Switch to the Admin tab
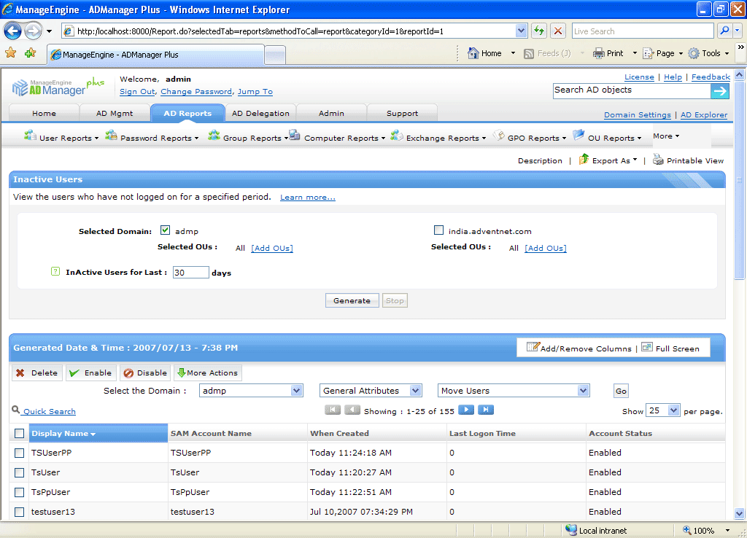 point(331,113)
